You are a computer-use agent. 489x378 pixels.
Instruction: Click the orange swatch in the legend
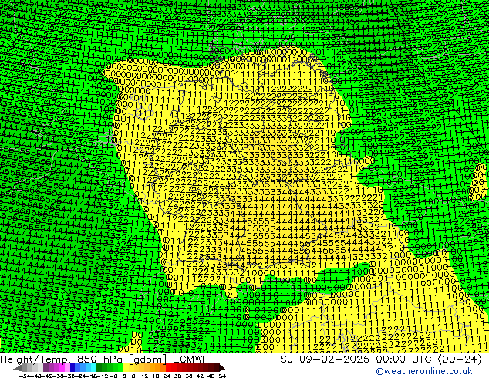coord(158,368)
